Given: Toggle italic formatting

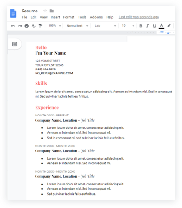Looking at the screenshot, I should coord(147,26).
